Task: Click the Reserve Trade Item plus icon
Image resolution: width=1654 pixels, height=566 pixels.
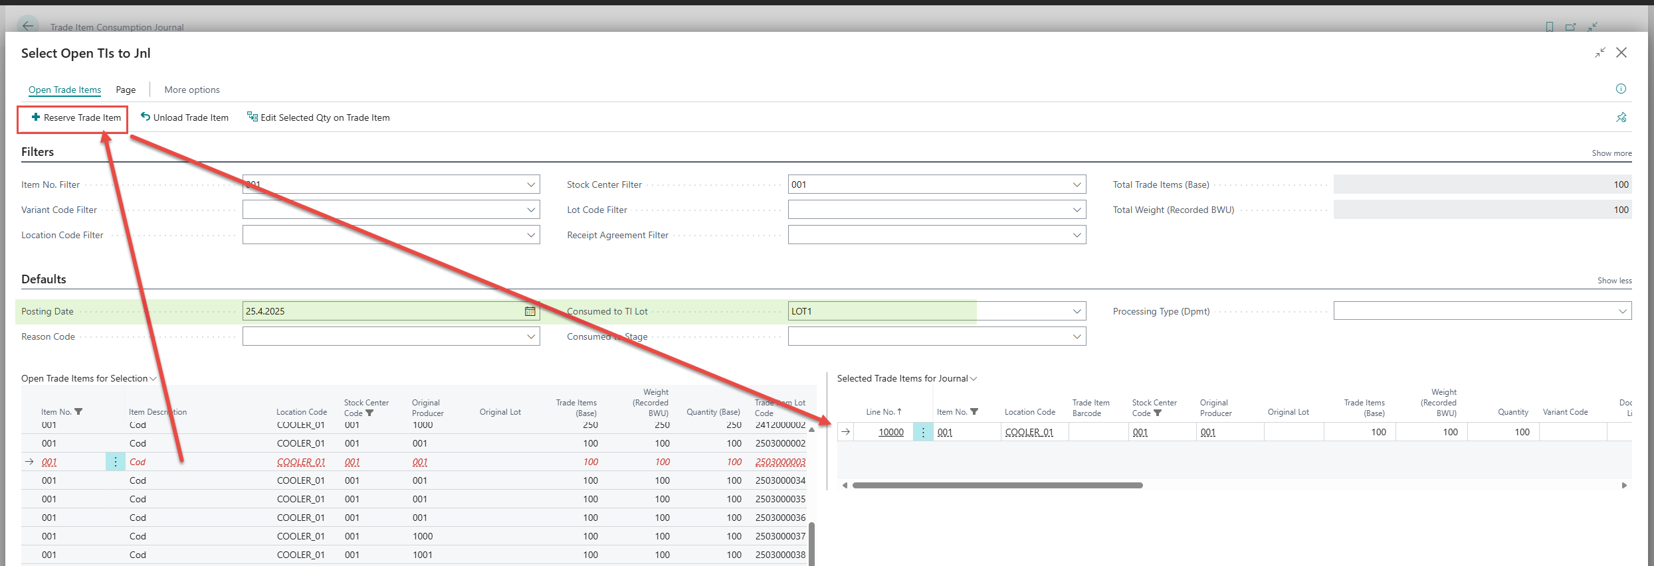Action: coord(36,117)
